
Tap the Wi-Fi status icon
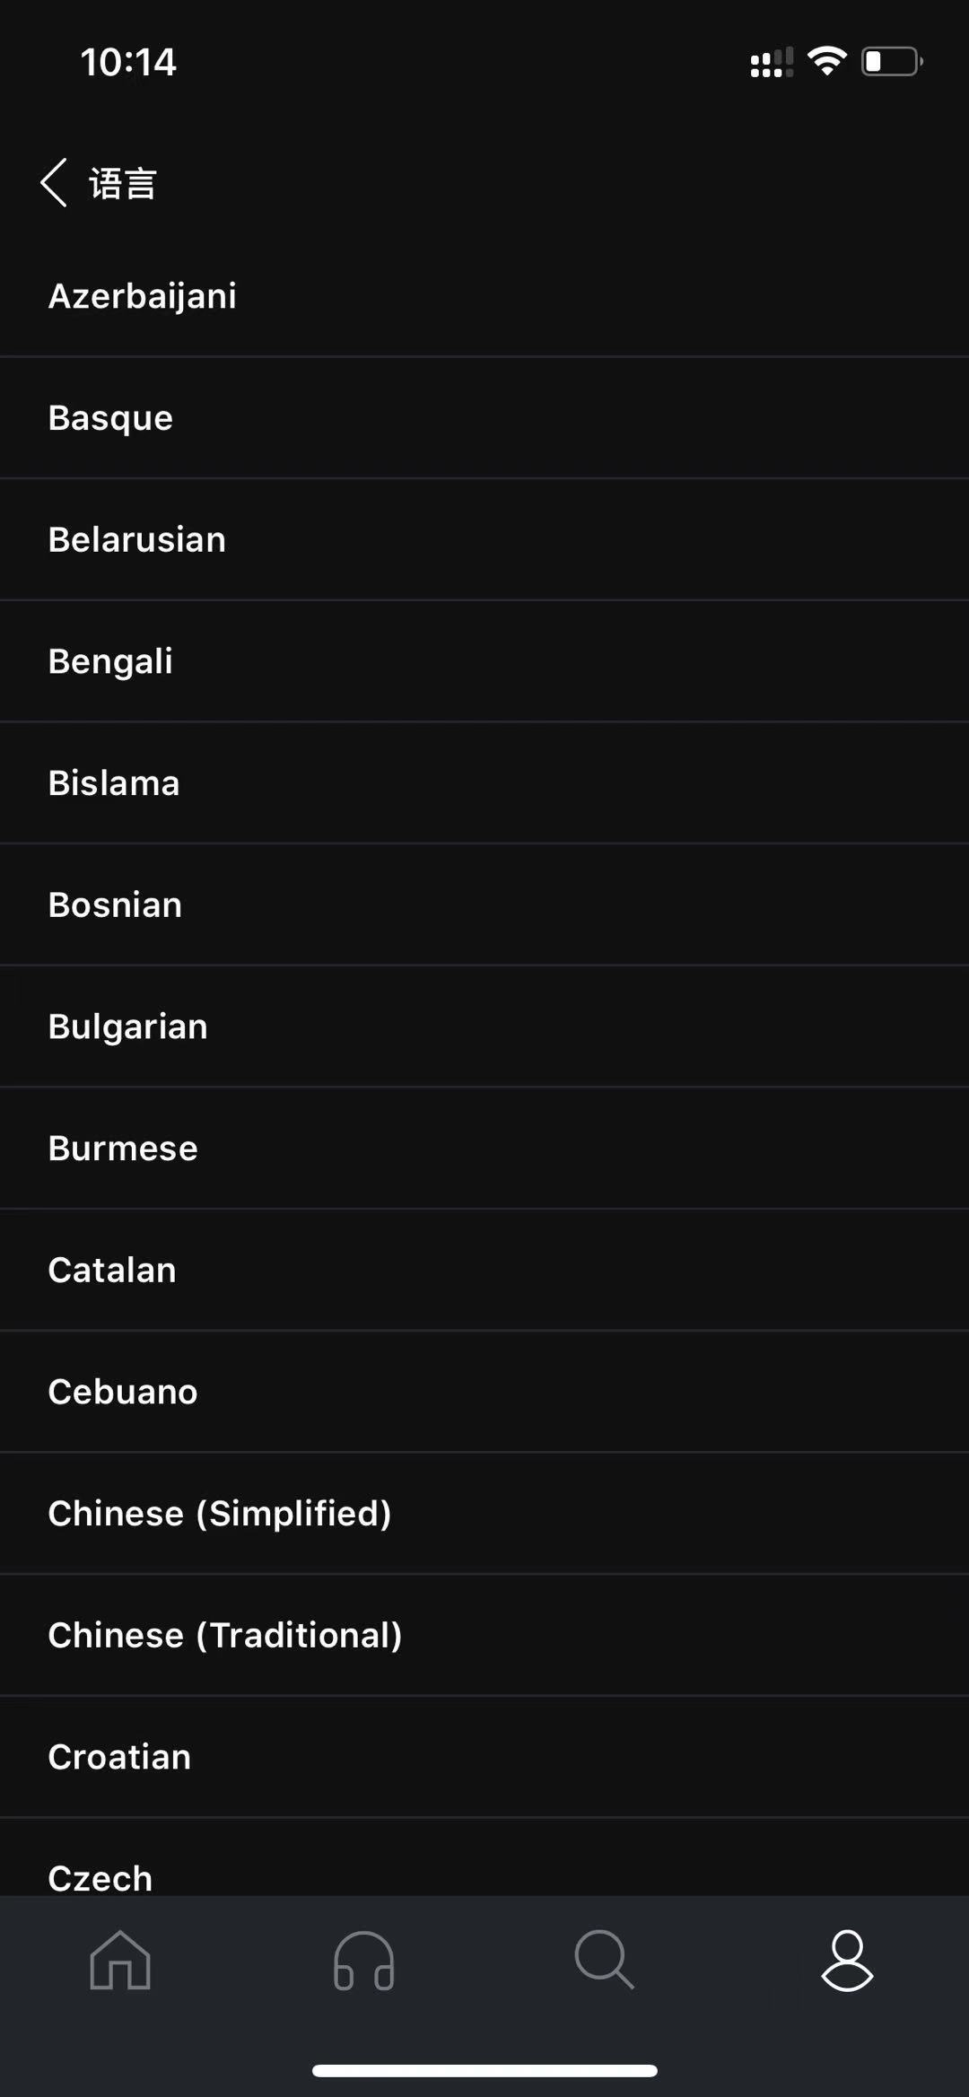pyautogui.click(x=826, y=61)
